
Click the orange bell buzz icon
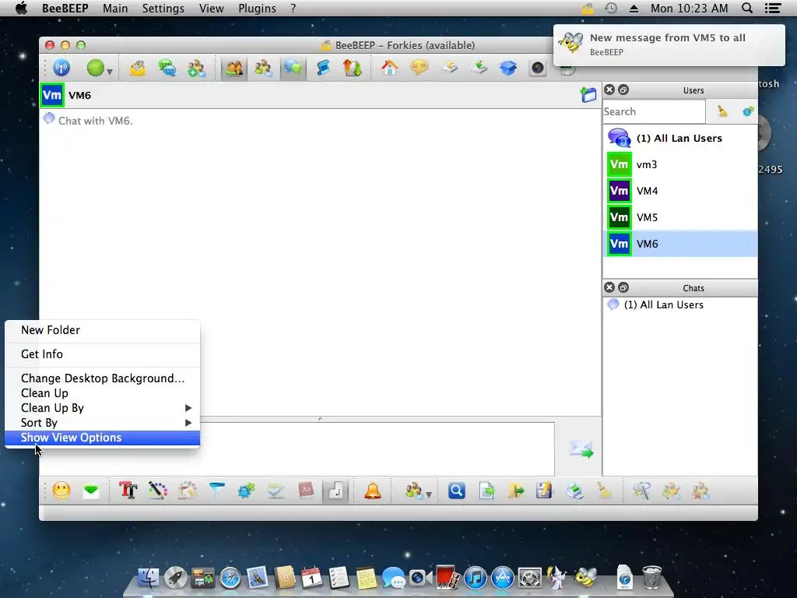[x=373, y=491]
